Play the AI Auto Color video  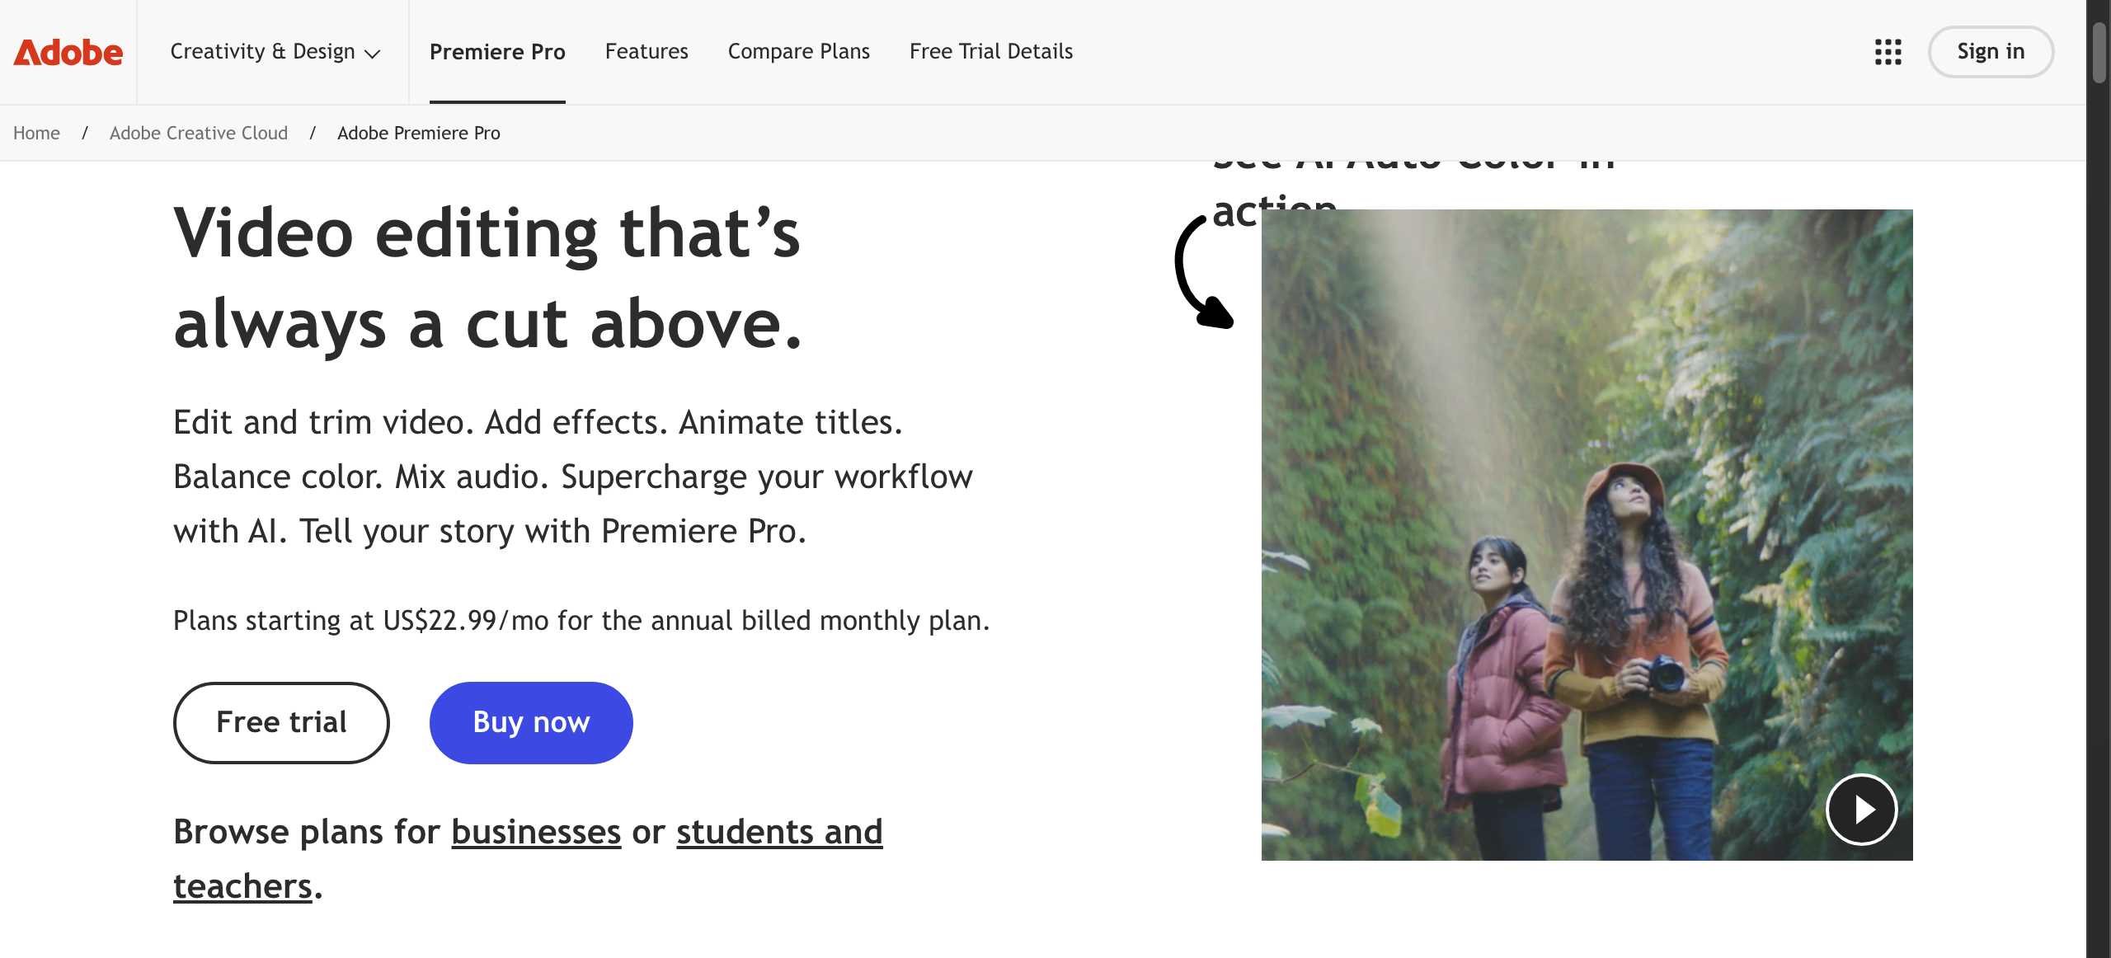tap(1861, 810)
